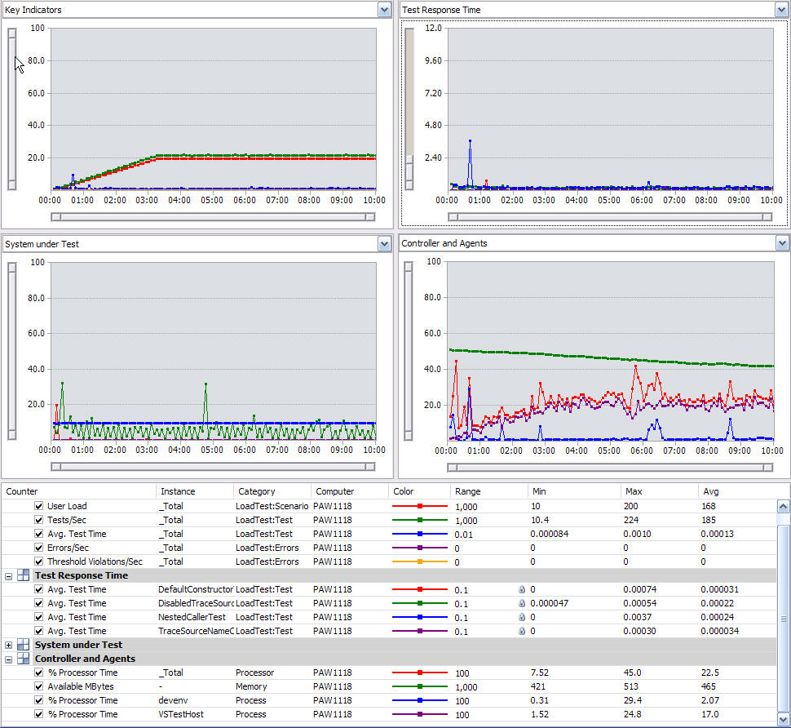Click the purple VSTestHost color line
This screenshot has width=791, height=728.
pyautogui.click(x=420, y=714)
